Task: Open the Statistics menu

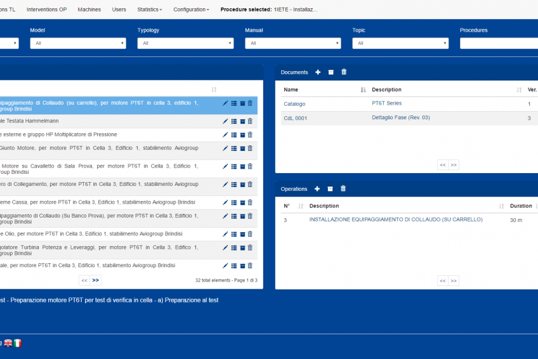Action: click(x=150, y=10)
